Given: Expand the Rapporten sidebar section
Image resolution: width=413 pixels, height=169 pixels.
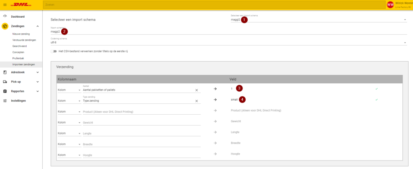Looking at the screenshot, I should tap(37, 91).
